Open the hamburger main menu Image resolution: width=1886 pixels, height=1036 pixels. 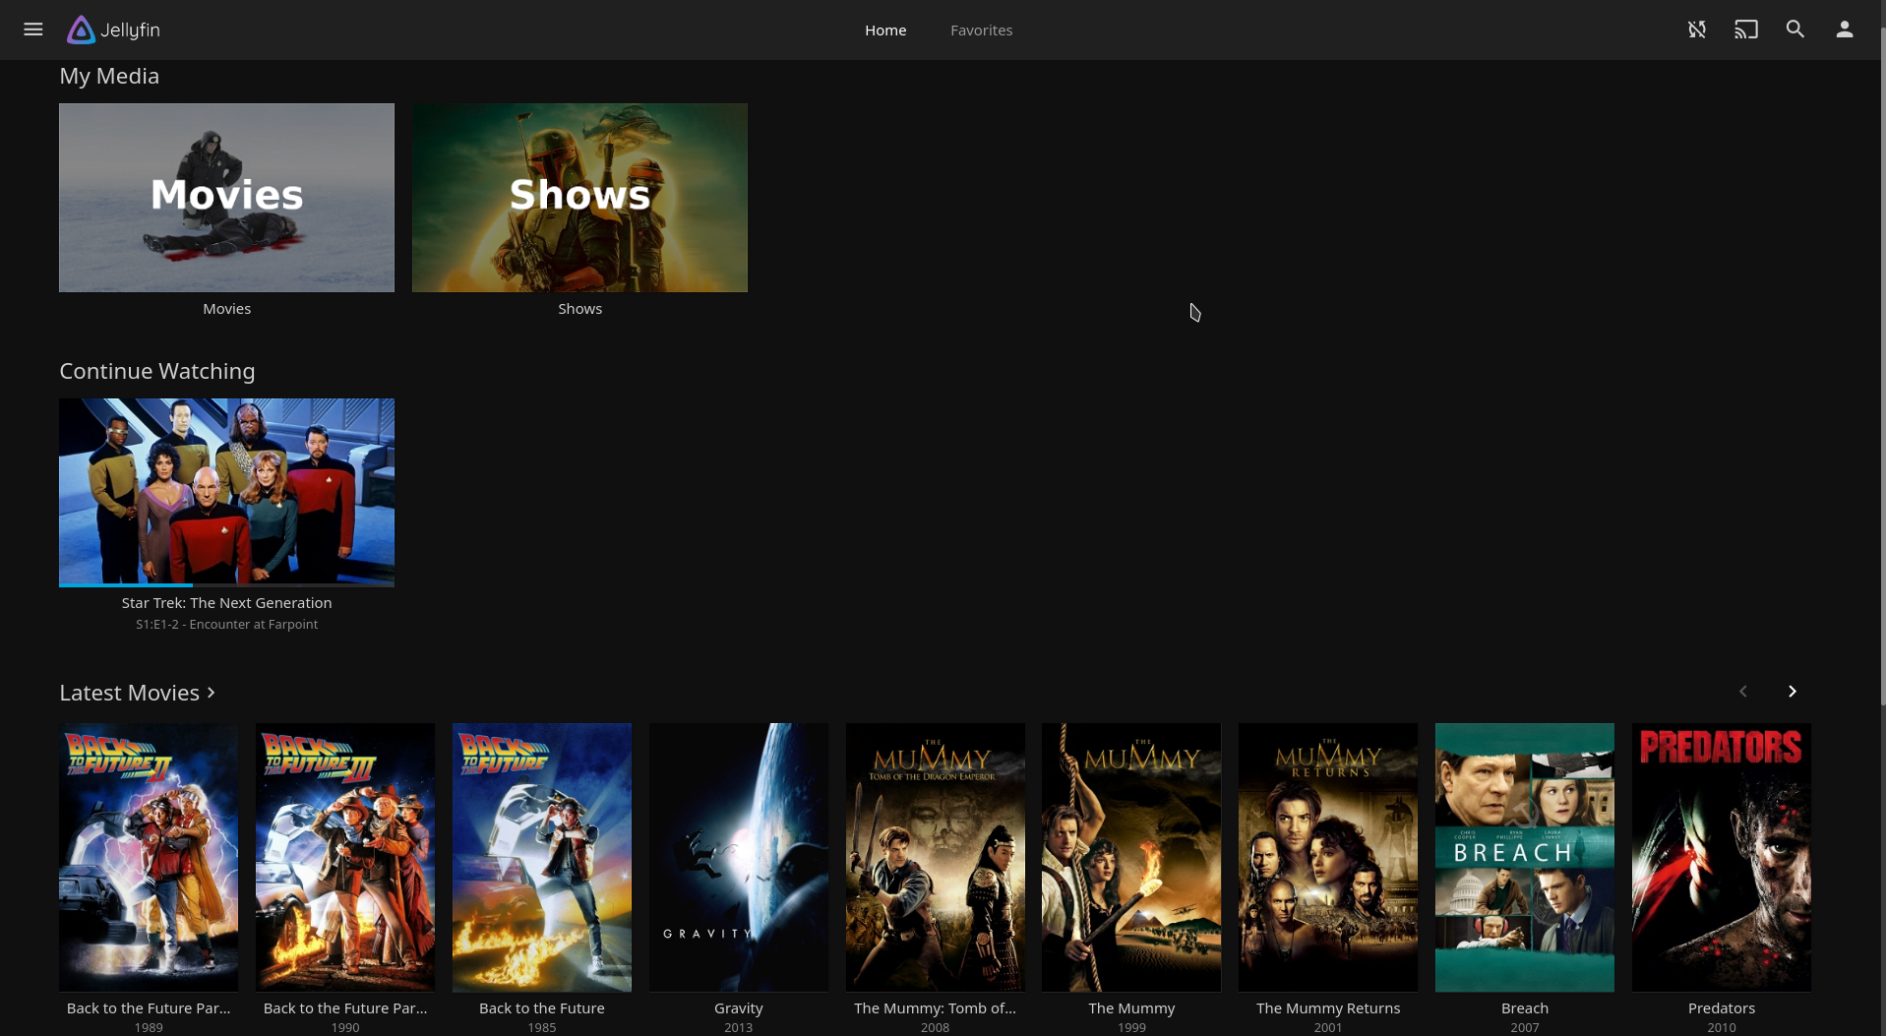pos(32,30)
